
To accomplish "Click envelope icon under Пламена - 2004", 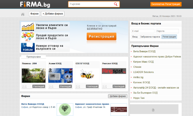I will (x=24, y=86).
